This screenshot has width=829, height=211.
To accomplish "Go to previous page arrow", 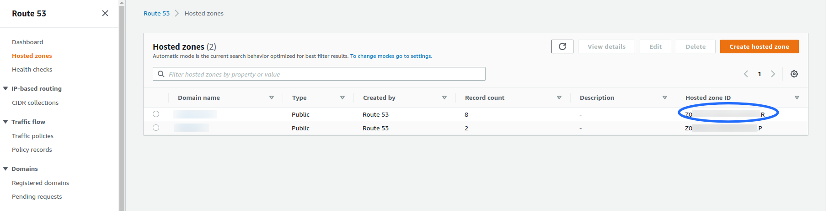I will click(x=746, y=74).
